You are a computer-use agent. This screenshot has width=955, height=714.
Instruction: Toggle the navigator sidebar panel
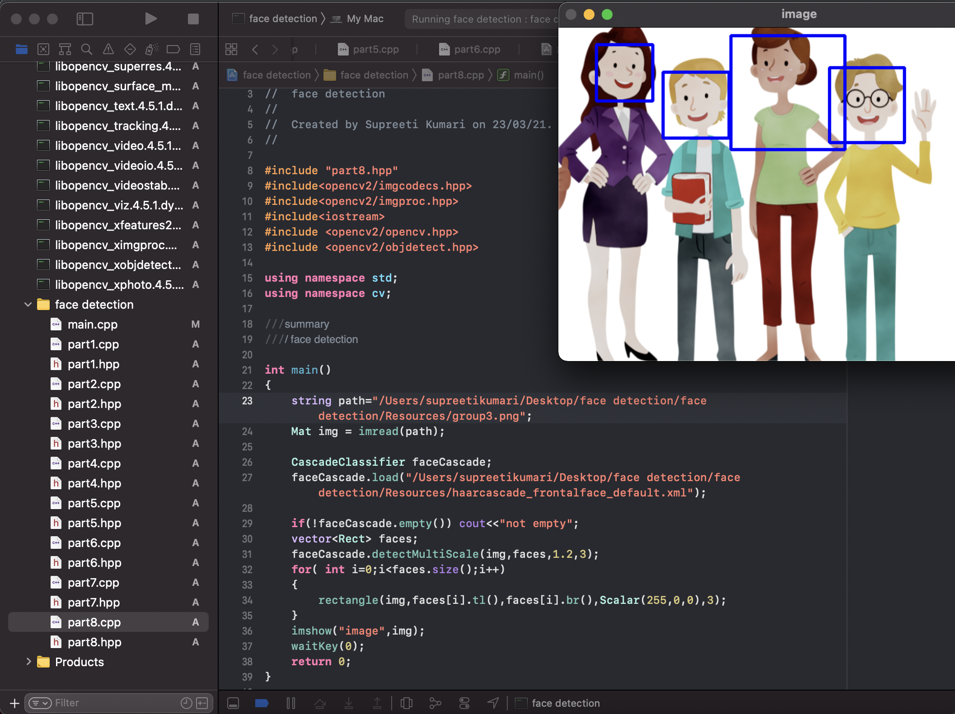[84, 19]
